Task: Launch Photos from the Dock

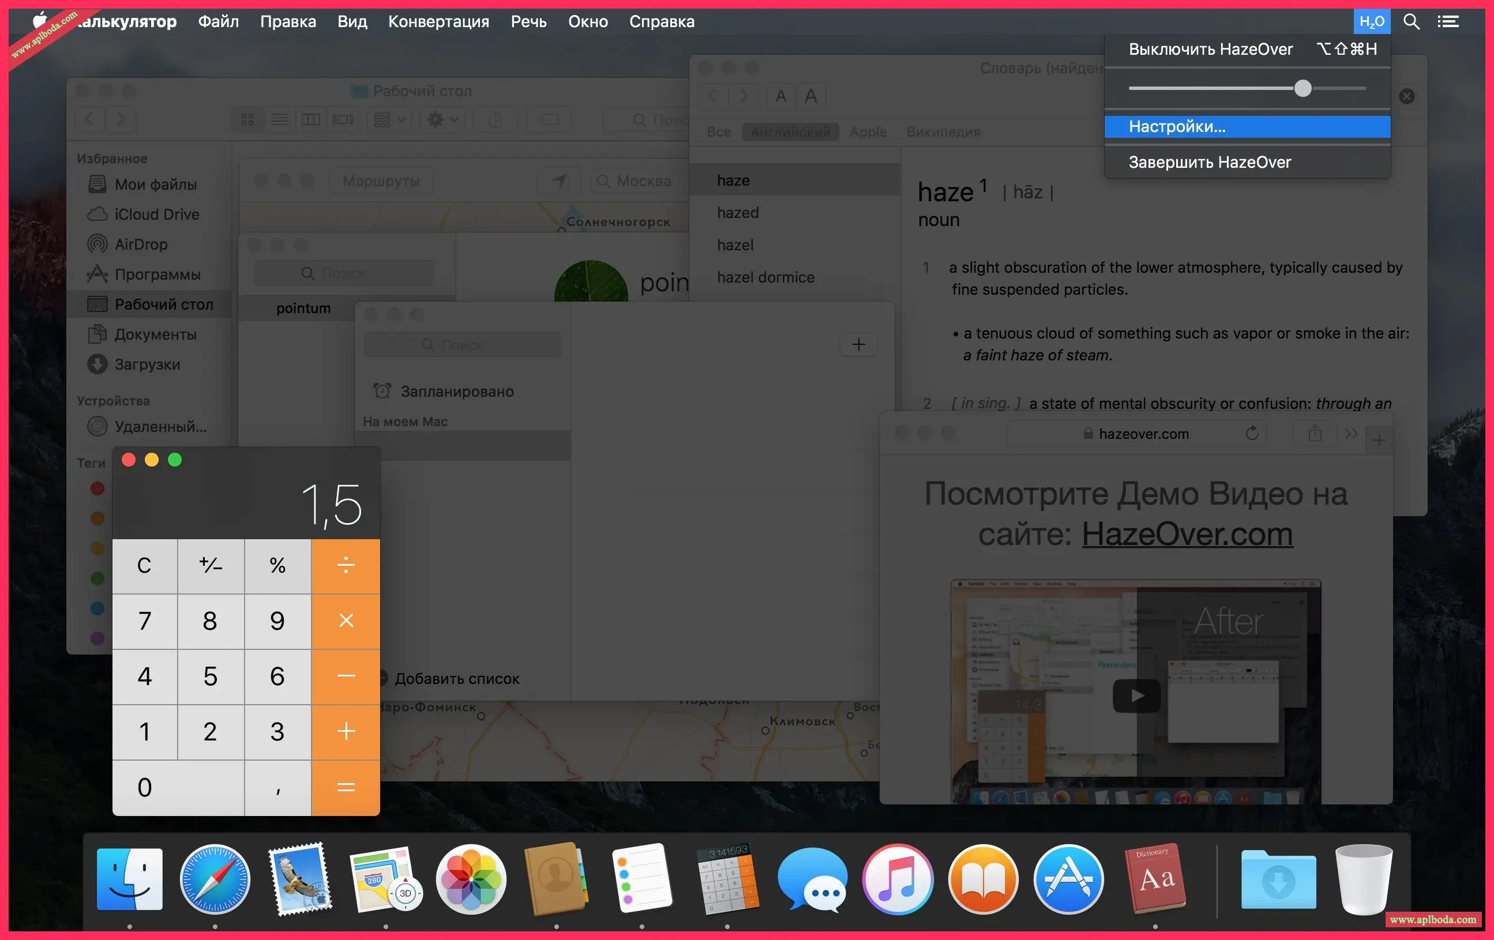Action: tap(471, 879)
